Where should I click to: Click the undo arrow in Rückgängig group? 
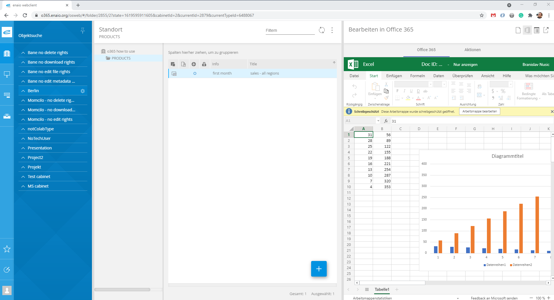click(x=354, y=86)
